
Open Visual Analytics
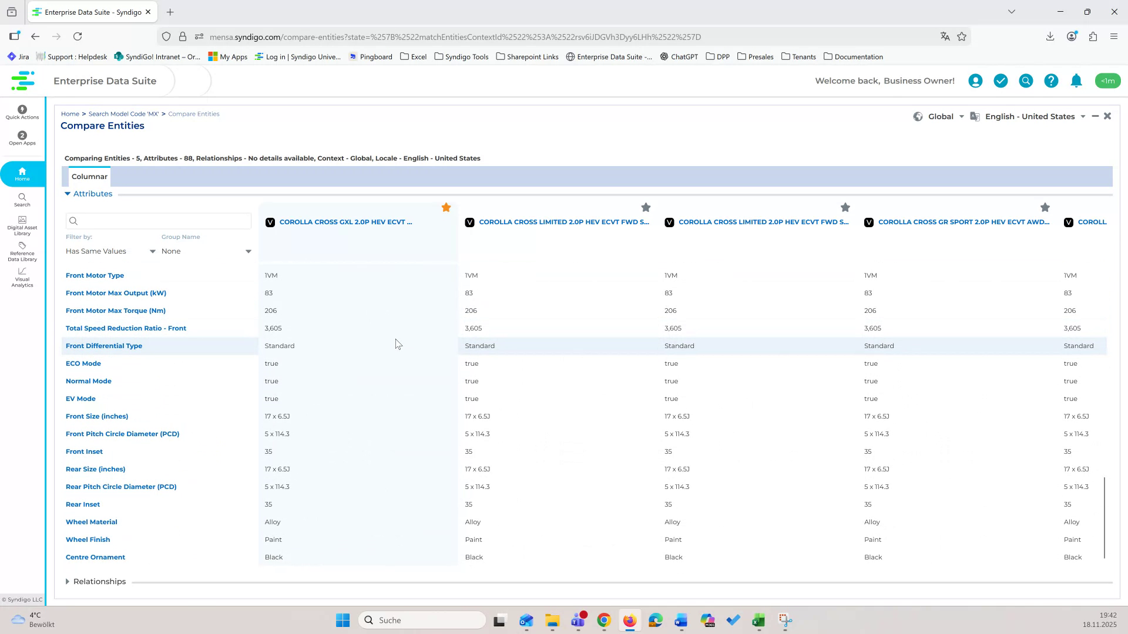tap(22, 278)
